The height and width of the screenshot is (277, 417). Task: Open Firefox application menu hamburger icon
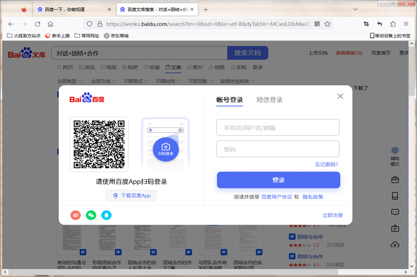pyautogui.click(x=406, y=24)
